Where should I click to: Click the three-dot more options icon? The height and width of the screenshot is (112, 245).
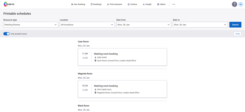(174, 4)
